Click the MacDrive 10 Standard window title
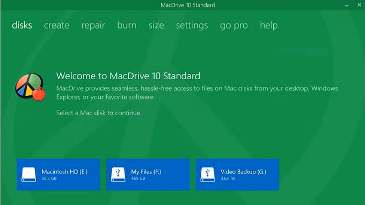The image size is (365, 205). coord(188,5)
